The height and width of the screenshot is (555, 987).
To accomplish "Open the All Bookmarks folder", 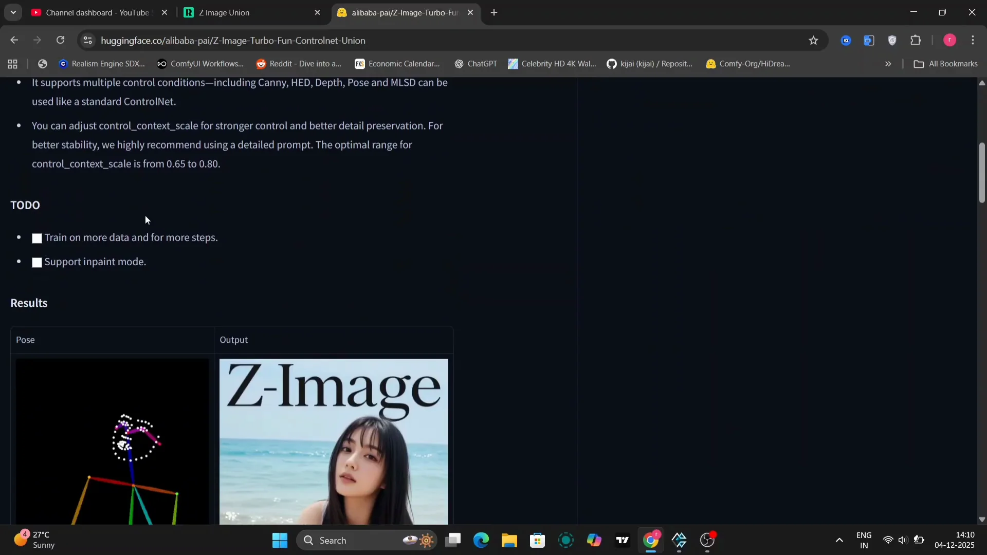I will pyautogui.click(x=946, y=64).
